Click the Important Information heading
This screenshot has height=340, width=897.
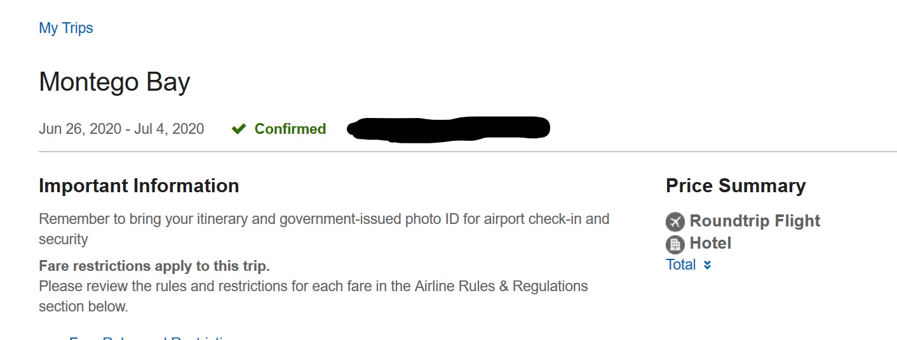pyautogui.click(x=138, y=186)
